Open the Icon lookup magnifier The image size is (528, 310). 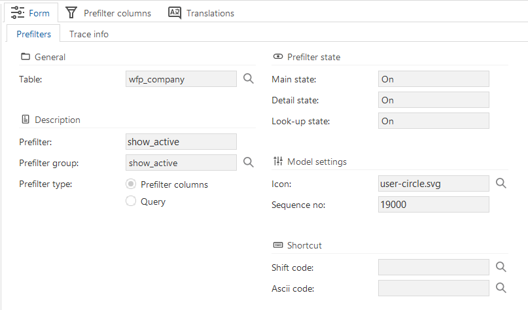(501, 183)
